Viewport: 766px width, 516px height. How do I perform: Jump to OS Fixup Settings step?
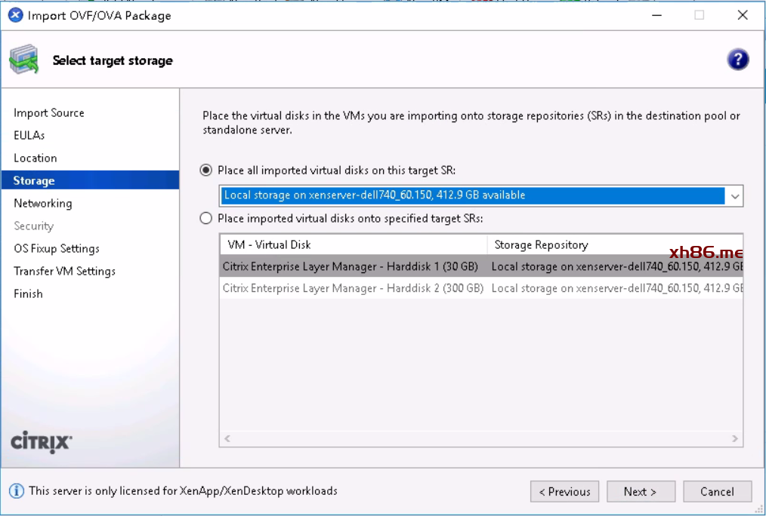[x=57, y=249]
